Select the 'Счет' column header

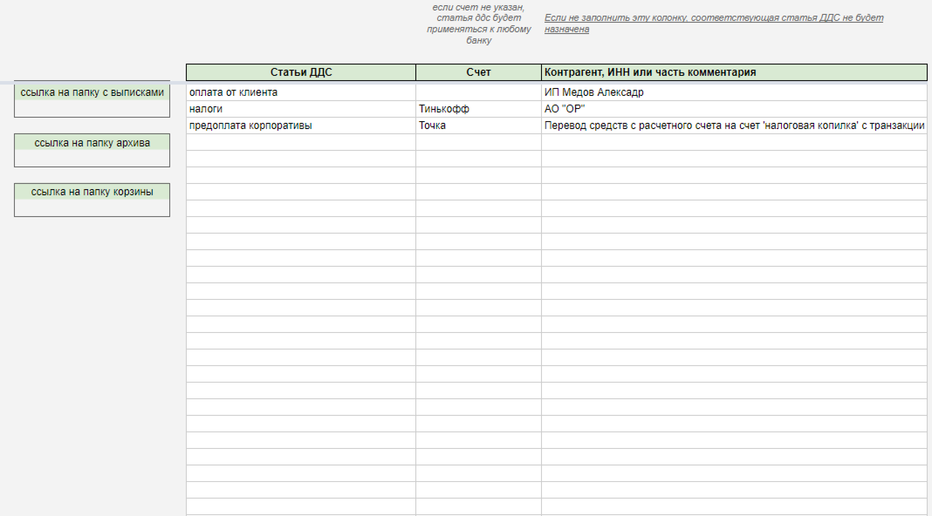click(x=479, y=72)
